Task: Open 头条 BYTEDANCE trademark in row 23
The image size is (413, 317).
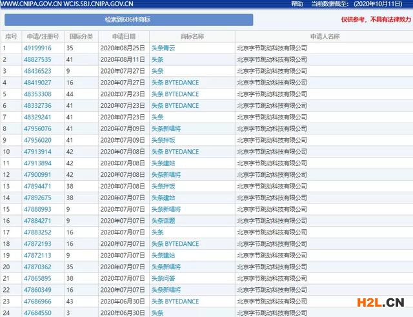Action: tap(175, 302)
